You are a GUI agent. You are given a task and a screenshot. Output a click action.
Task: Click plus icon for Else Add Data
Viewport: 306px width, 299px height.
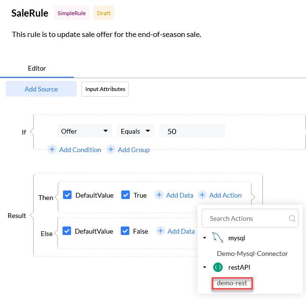[161, 231]
